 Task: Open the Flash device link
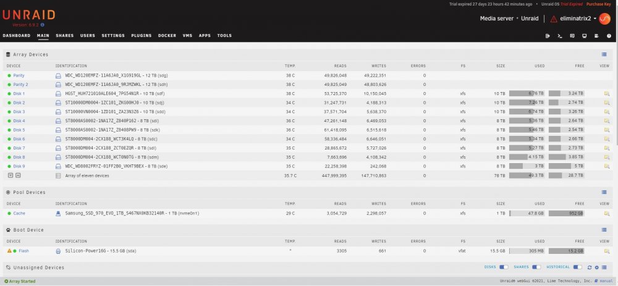23,251
